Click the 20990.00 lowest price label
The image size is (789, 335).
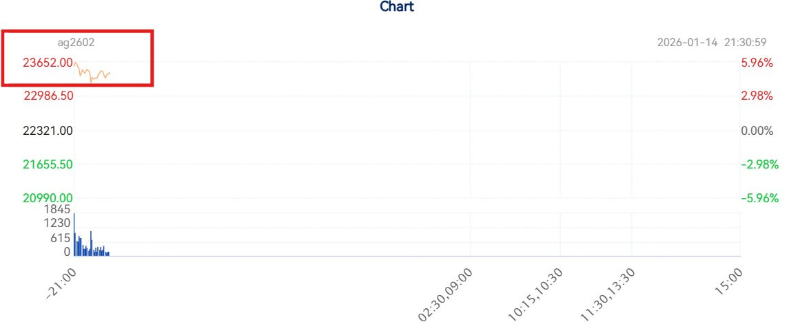pos(48,198)
